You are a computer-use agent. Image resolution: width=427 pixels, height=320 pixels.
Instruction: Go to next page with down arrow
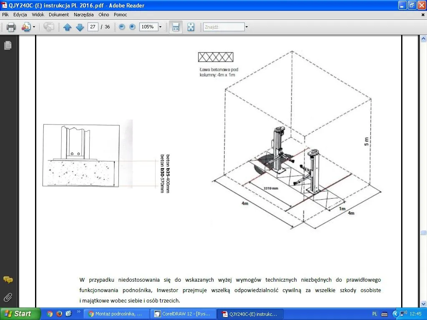tap(80, 27)
